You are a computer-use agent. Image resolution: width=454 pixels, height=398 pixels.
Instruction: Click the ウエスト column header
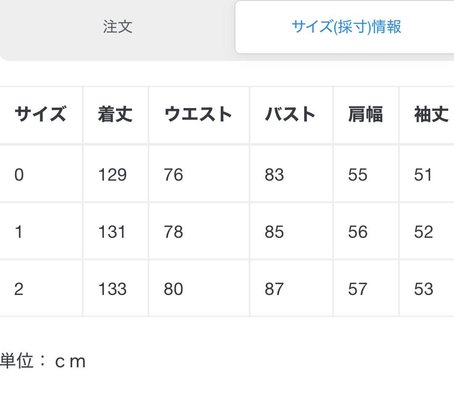click(198, 114)
